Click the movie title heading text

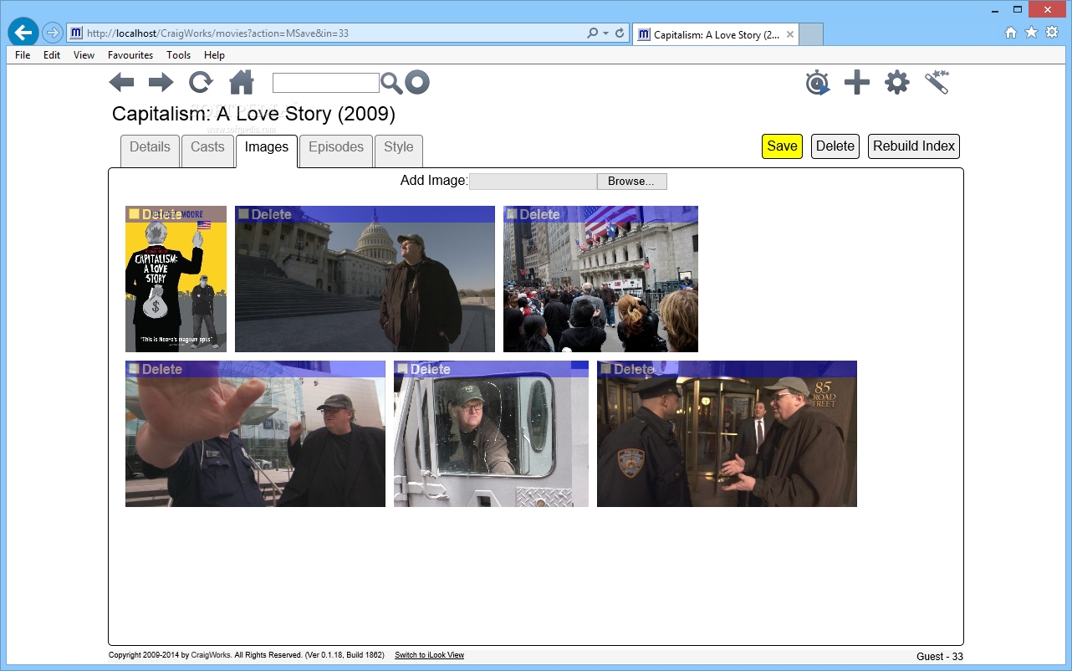(x=253, y=114)
